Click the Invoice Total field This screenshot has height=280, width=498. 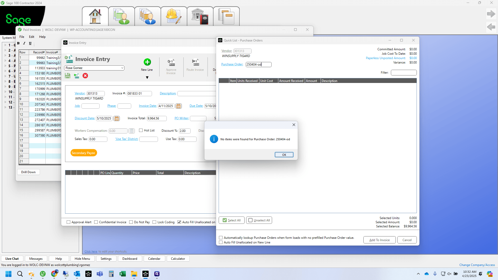click(157, 118)
